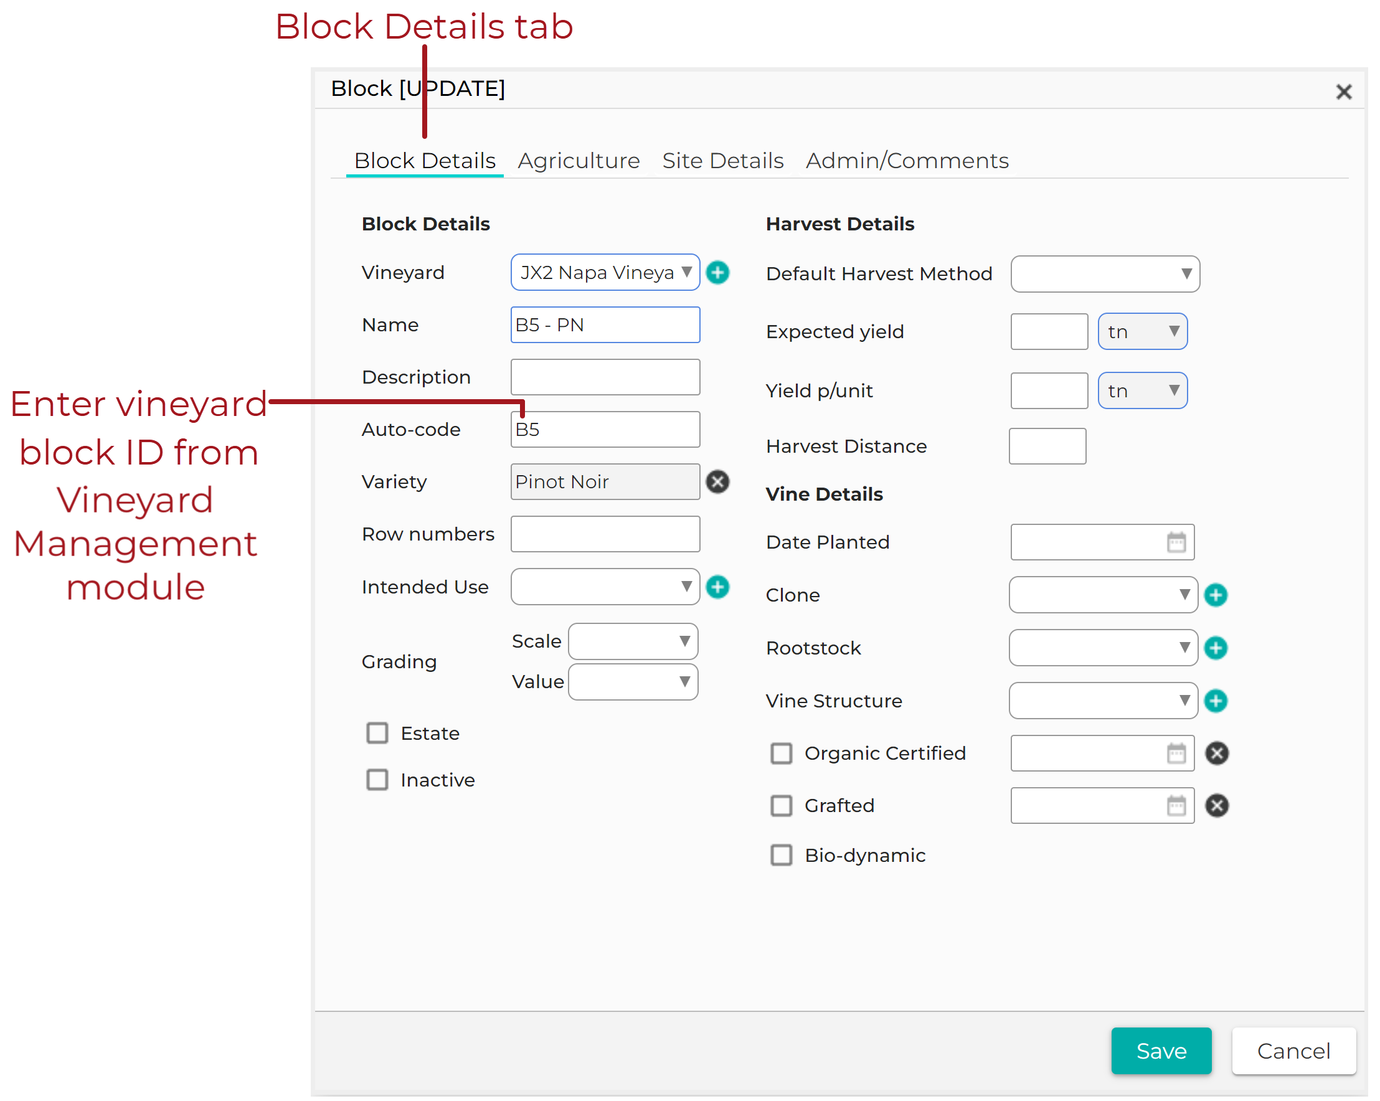The height and width of the screenshot is (1101, 1380).
Task: Add a new Vine Structure entry
Action: [x=1216, y=701]
